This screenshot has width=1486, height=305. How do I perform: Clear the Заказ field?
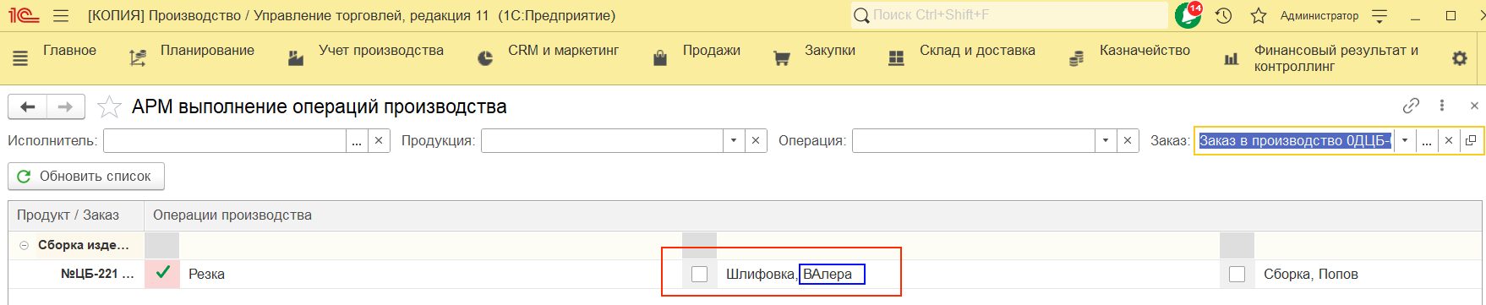tap(1449, 141)
